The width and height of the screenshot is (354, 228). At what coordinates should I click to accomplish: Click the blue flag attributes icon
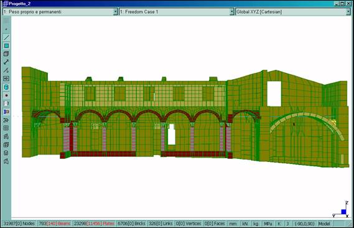pyautogui.click(x=6, y=112)
